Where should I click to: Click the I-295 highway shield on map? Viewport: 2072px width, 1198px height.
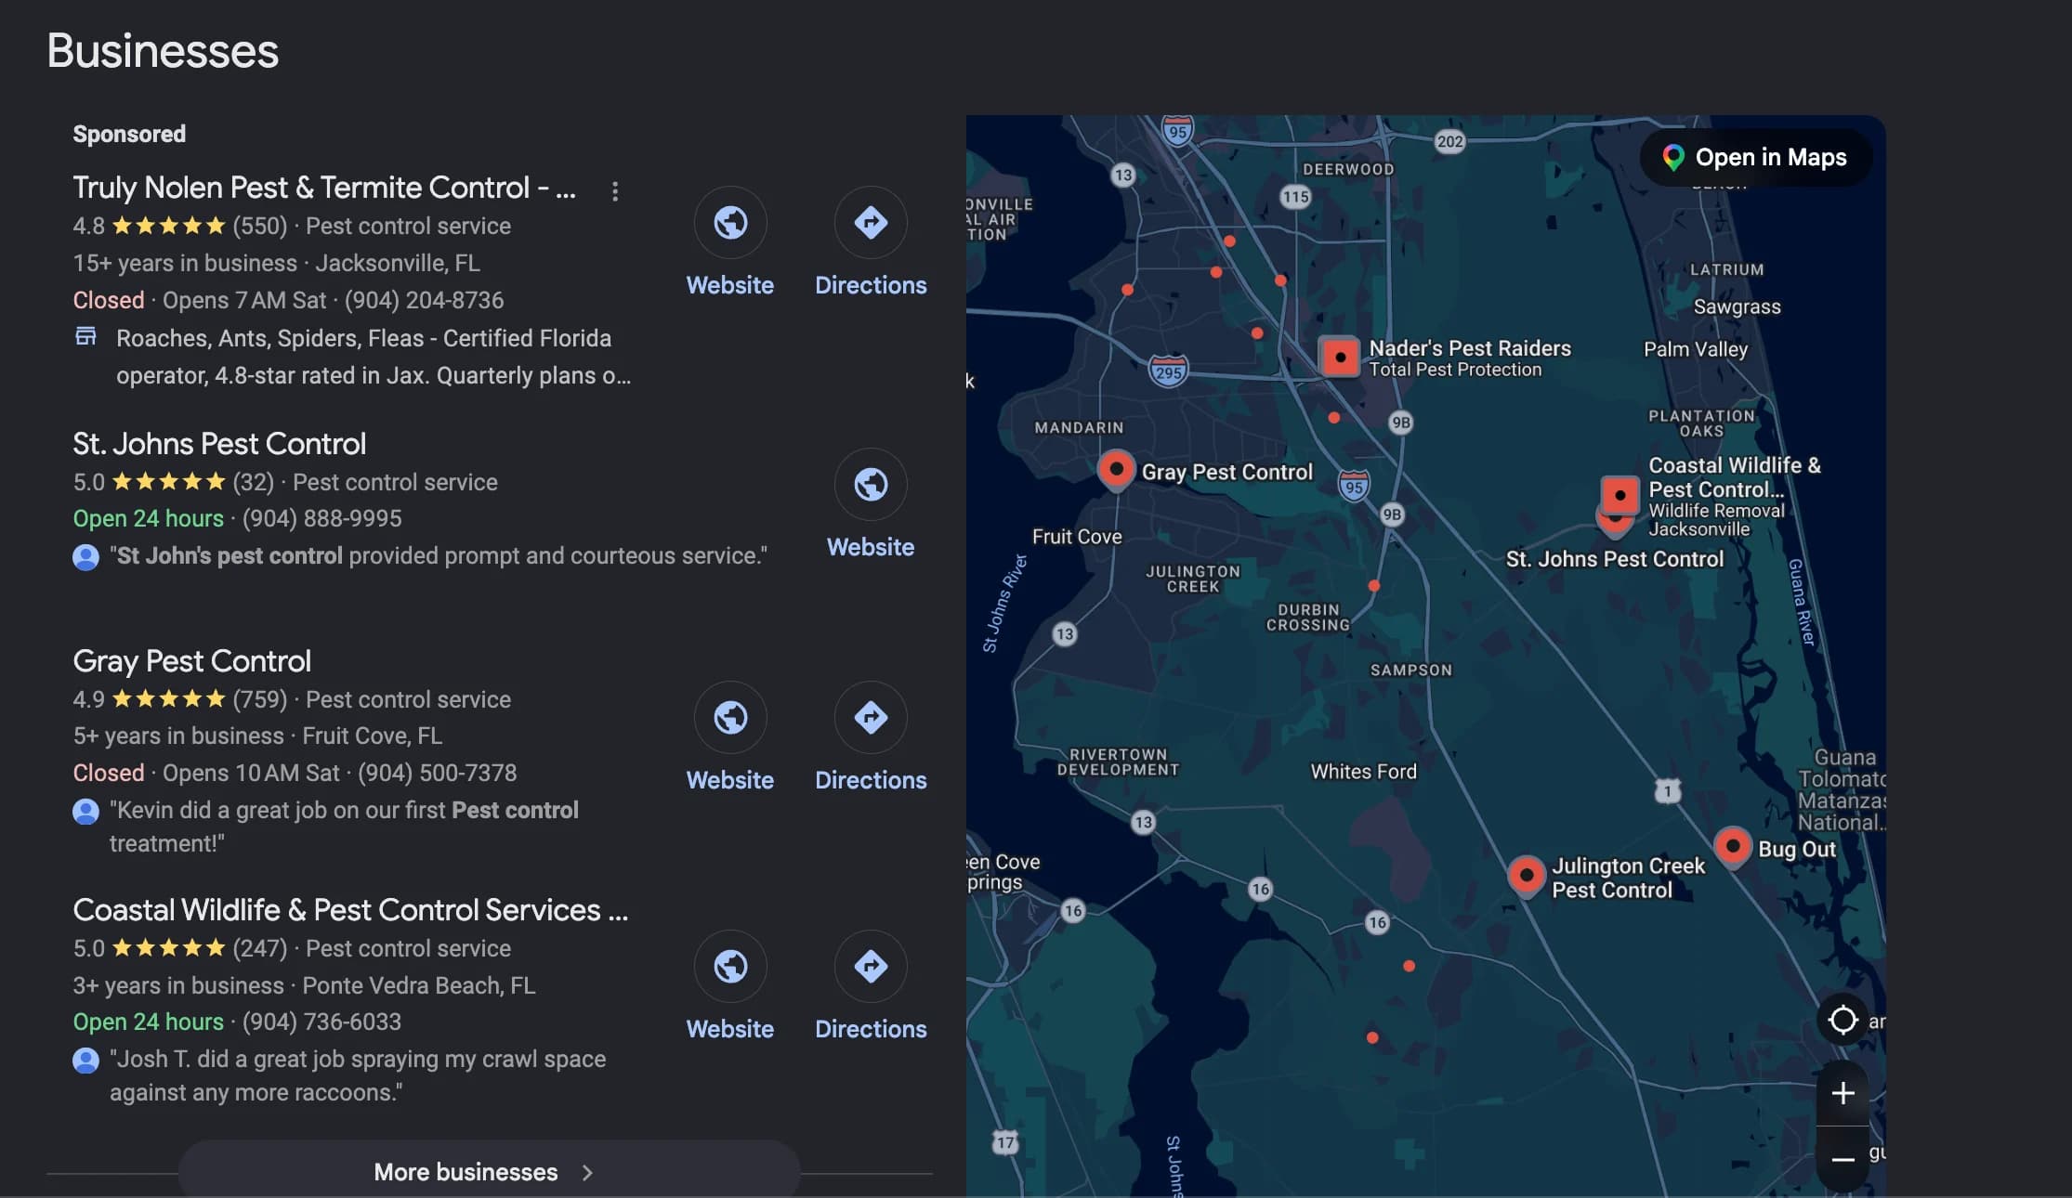tap(1168, 371)
